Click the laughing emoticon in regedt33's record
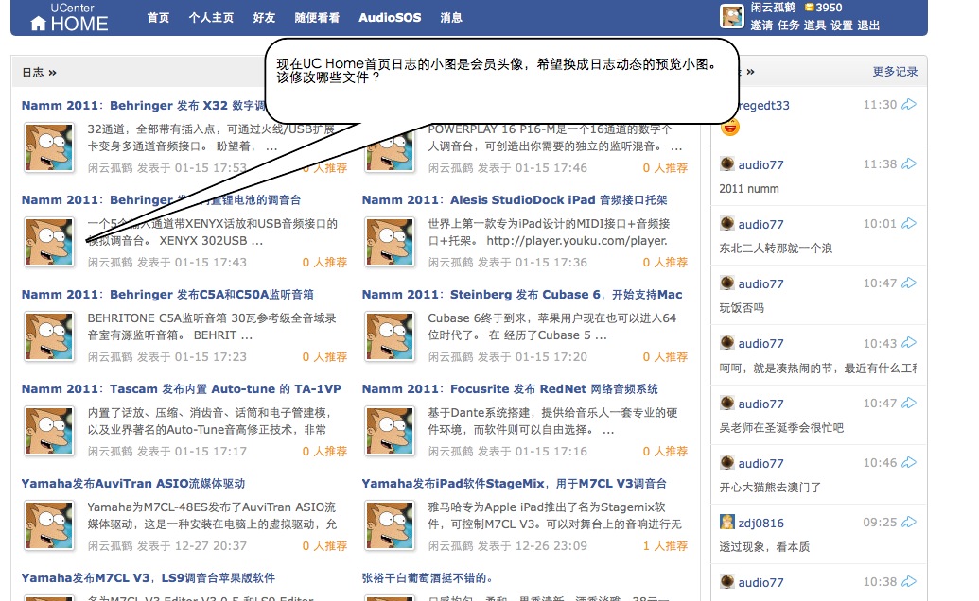 [730, 128]
